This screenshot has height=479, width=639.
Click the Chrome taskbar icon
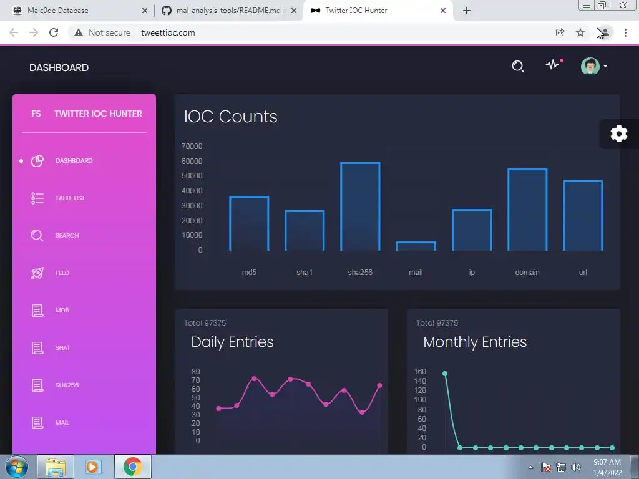132,467
